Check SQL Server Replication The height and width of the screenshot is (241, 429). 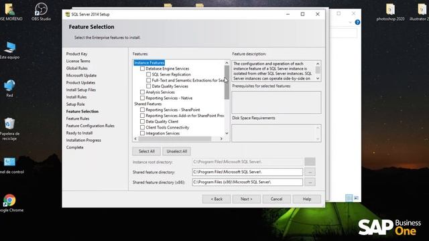(x=148, y=74)
